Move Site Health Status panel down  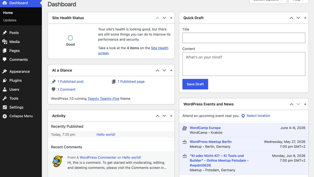164,18
